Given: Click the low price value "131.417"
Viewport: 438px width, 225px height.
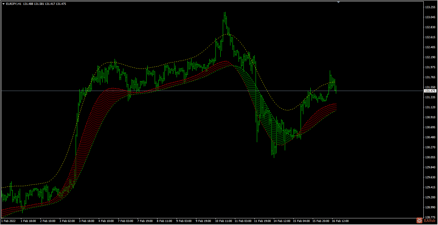Looking at the screenshot, I should [x=50, y=4].
